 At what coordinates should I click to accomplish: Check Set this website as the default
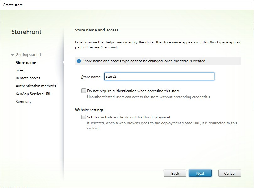click(84, 117)
